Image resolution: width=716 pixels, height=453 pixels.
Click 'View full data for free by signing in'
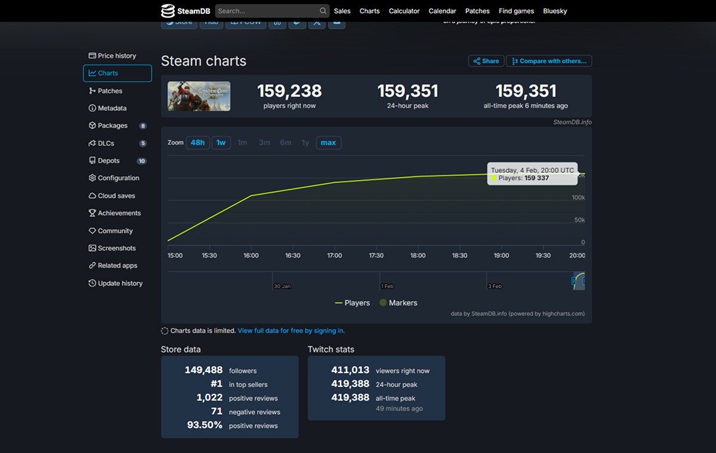(291, 330)
